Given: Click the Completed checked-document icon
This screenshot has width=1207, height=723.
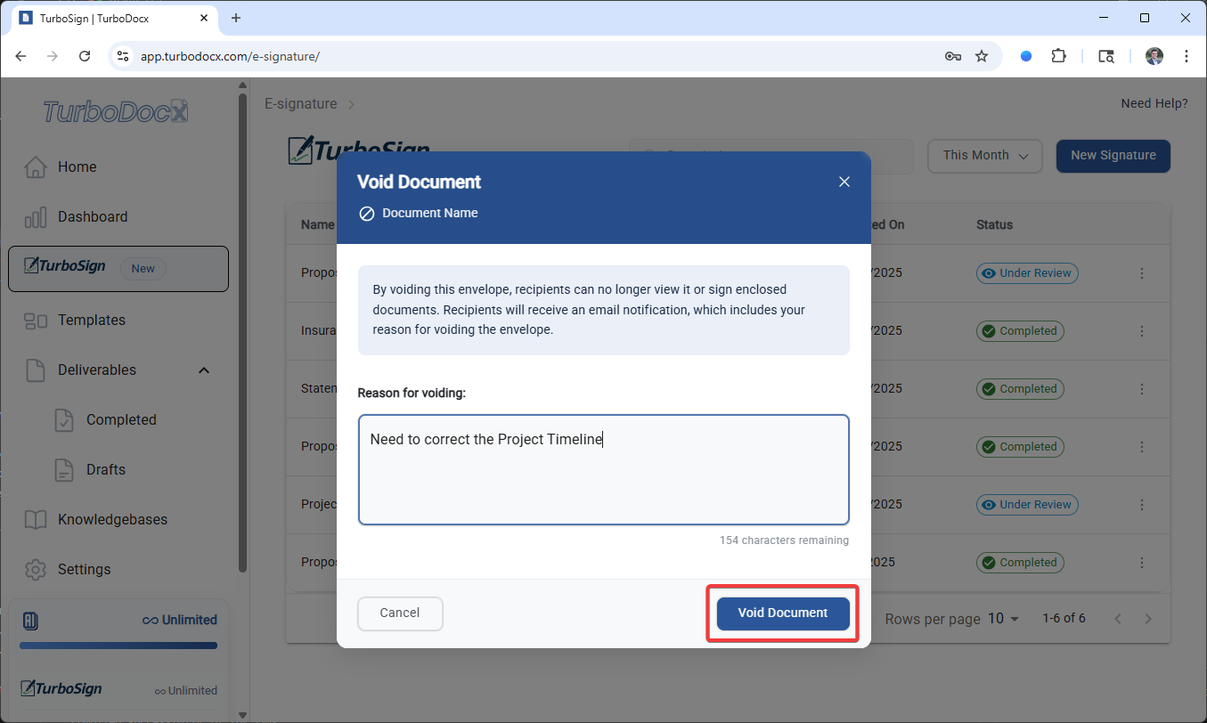Looking at the screenshot, I should point(64,419).
